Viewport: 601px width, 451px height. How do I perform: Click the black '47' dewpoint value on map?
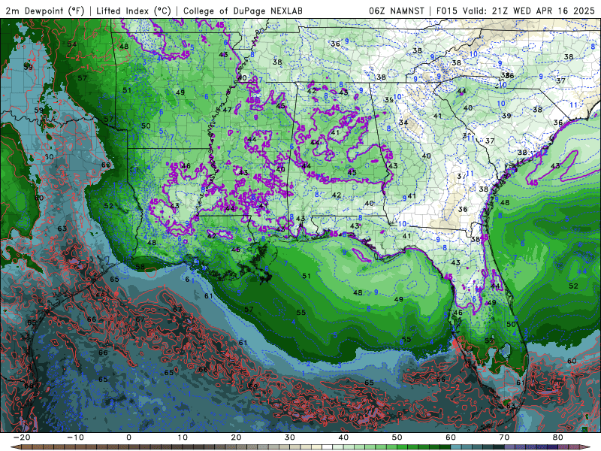[228, 110]
